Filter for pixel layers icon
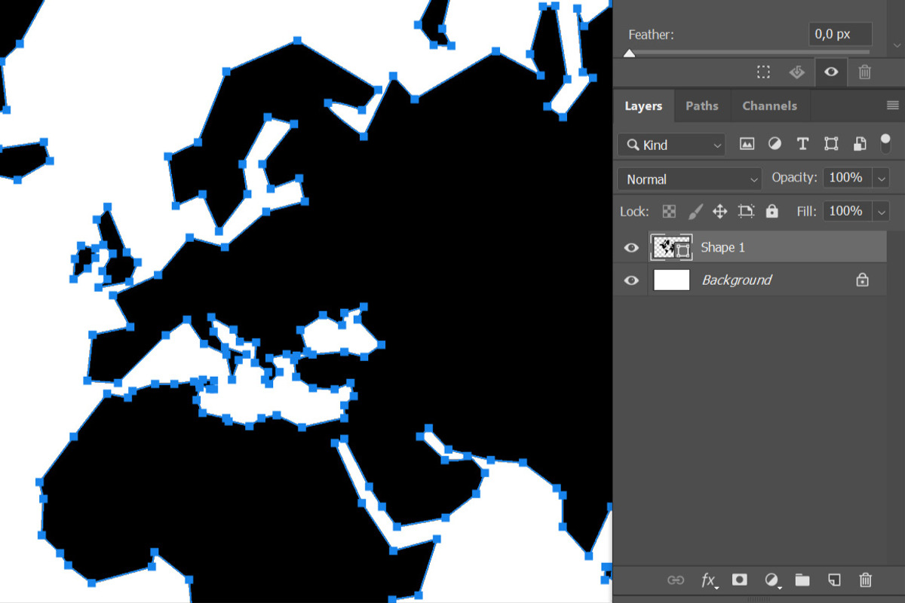The width and height of the screenshot is (905, 603). pos(747,144)
